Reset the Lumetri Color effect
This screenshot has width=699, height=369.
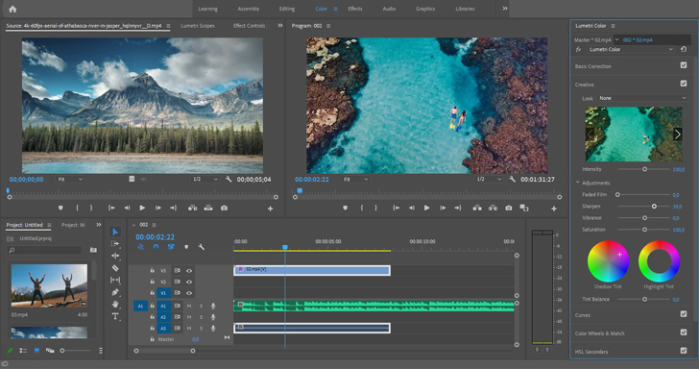[684, 49]
